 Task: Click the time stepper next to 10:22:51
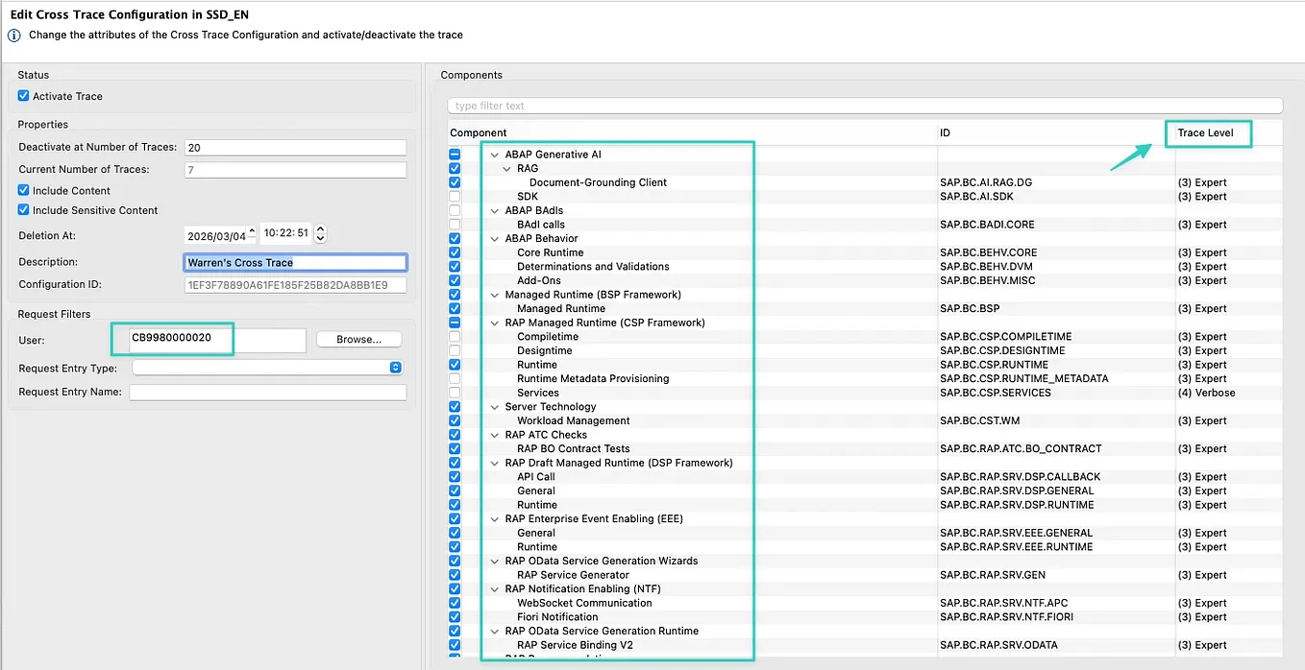321,233
